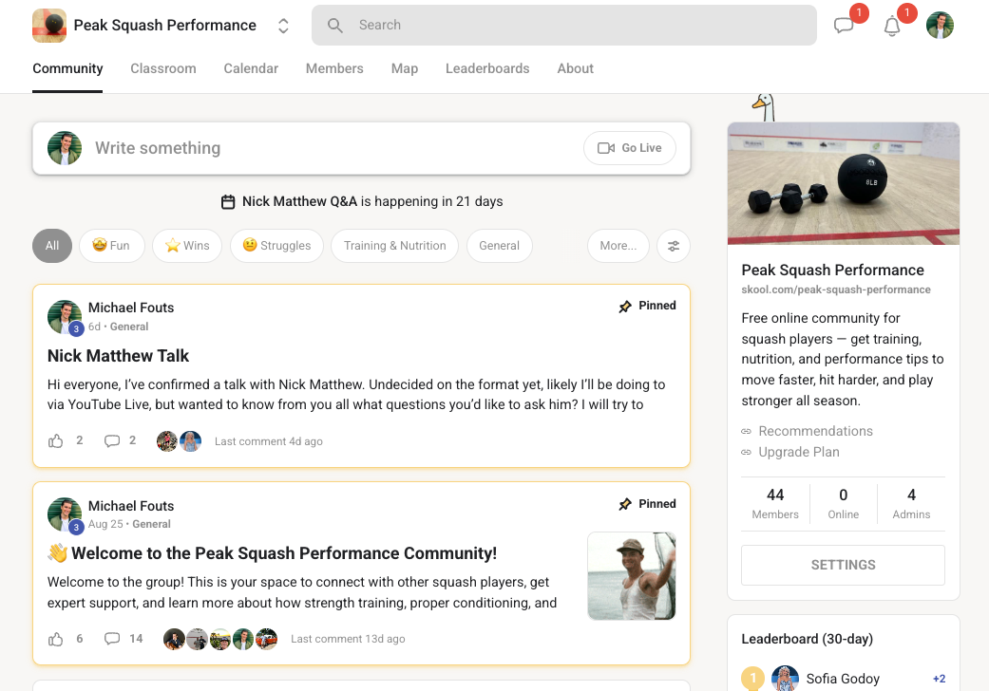The width and height of the screenshot is (989, 691).
Task: Click first commenter avatar on Nick Matthew Talk
Action: [x=167, y=441]
